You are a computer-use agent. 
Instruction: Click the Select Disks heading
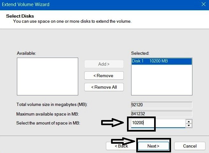[x=20, y=16]
